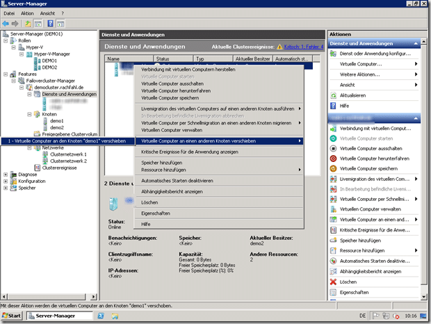Click the tree pane horizontal scroll right arrow
The width and height of the screenshot is (431, 324).
pyautogui.click(x=94, y=297)
